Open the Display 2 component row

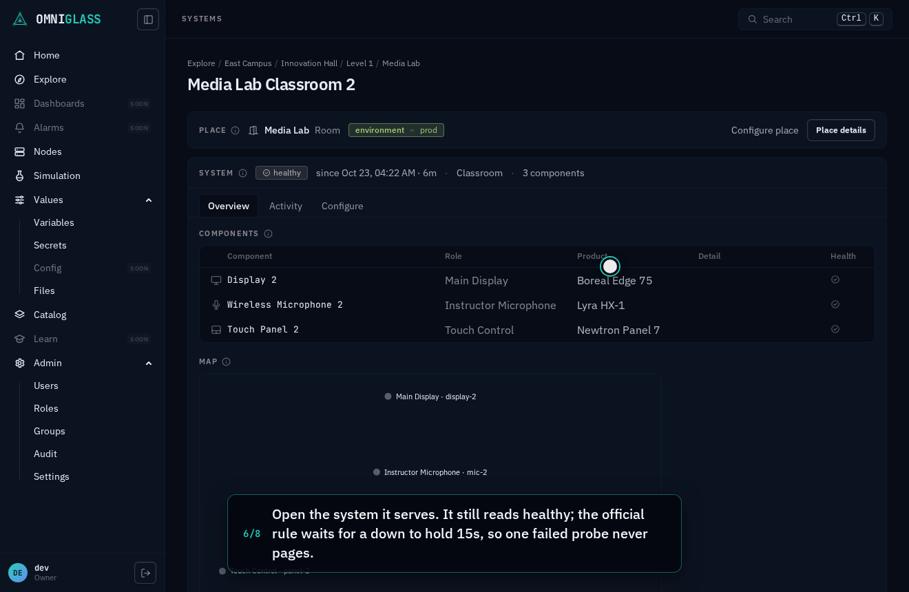point(537,280)
